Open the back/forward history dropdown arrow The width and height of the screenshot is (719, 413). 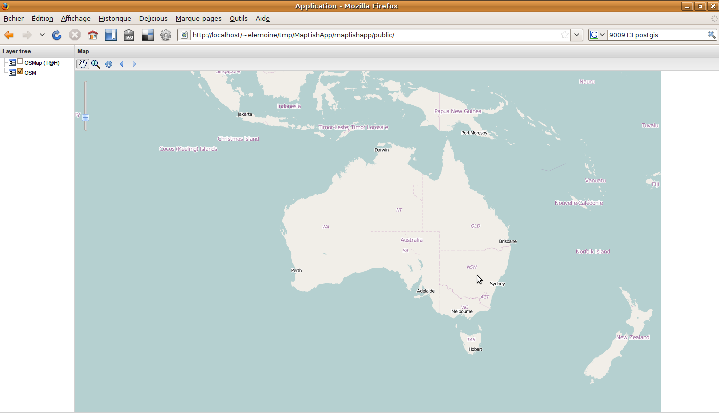coord(42,35)
